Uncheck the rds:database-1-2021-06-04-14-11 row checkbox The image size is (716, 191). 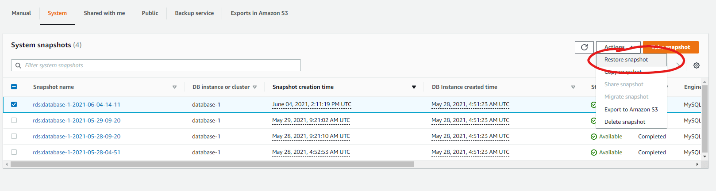pyautogui.click(x=14, y=104)
